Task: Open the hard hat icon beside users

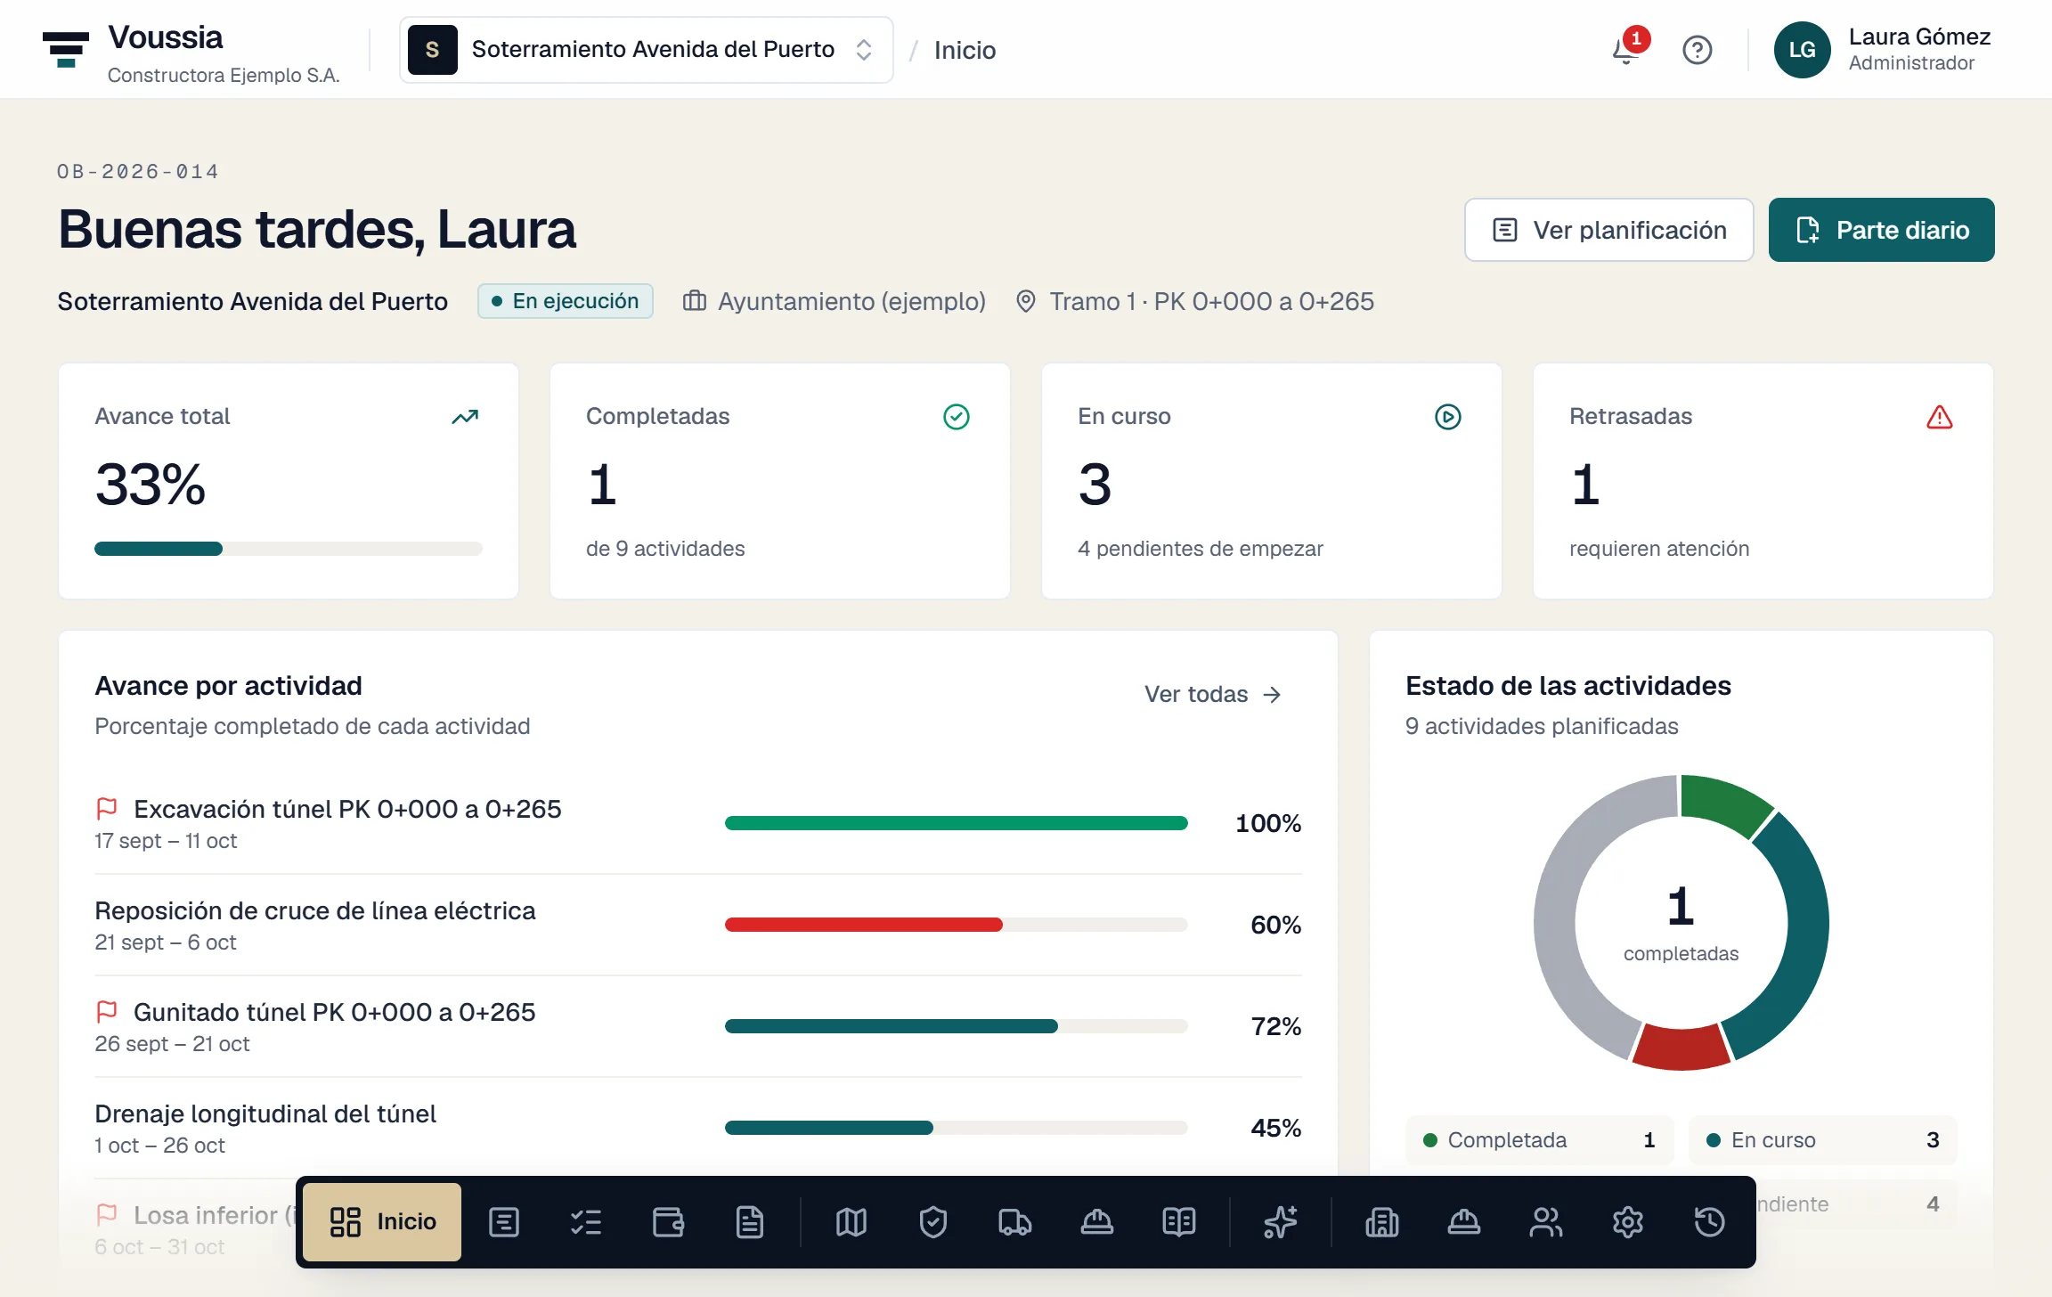Action: point(1464,1222)
